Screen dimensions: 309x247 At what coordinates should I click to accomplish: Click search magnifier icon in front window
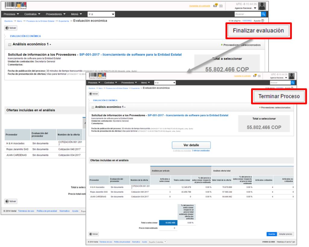click(x=292, y=83)
